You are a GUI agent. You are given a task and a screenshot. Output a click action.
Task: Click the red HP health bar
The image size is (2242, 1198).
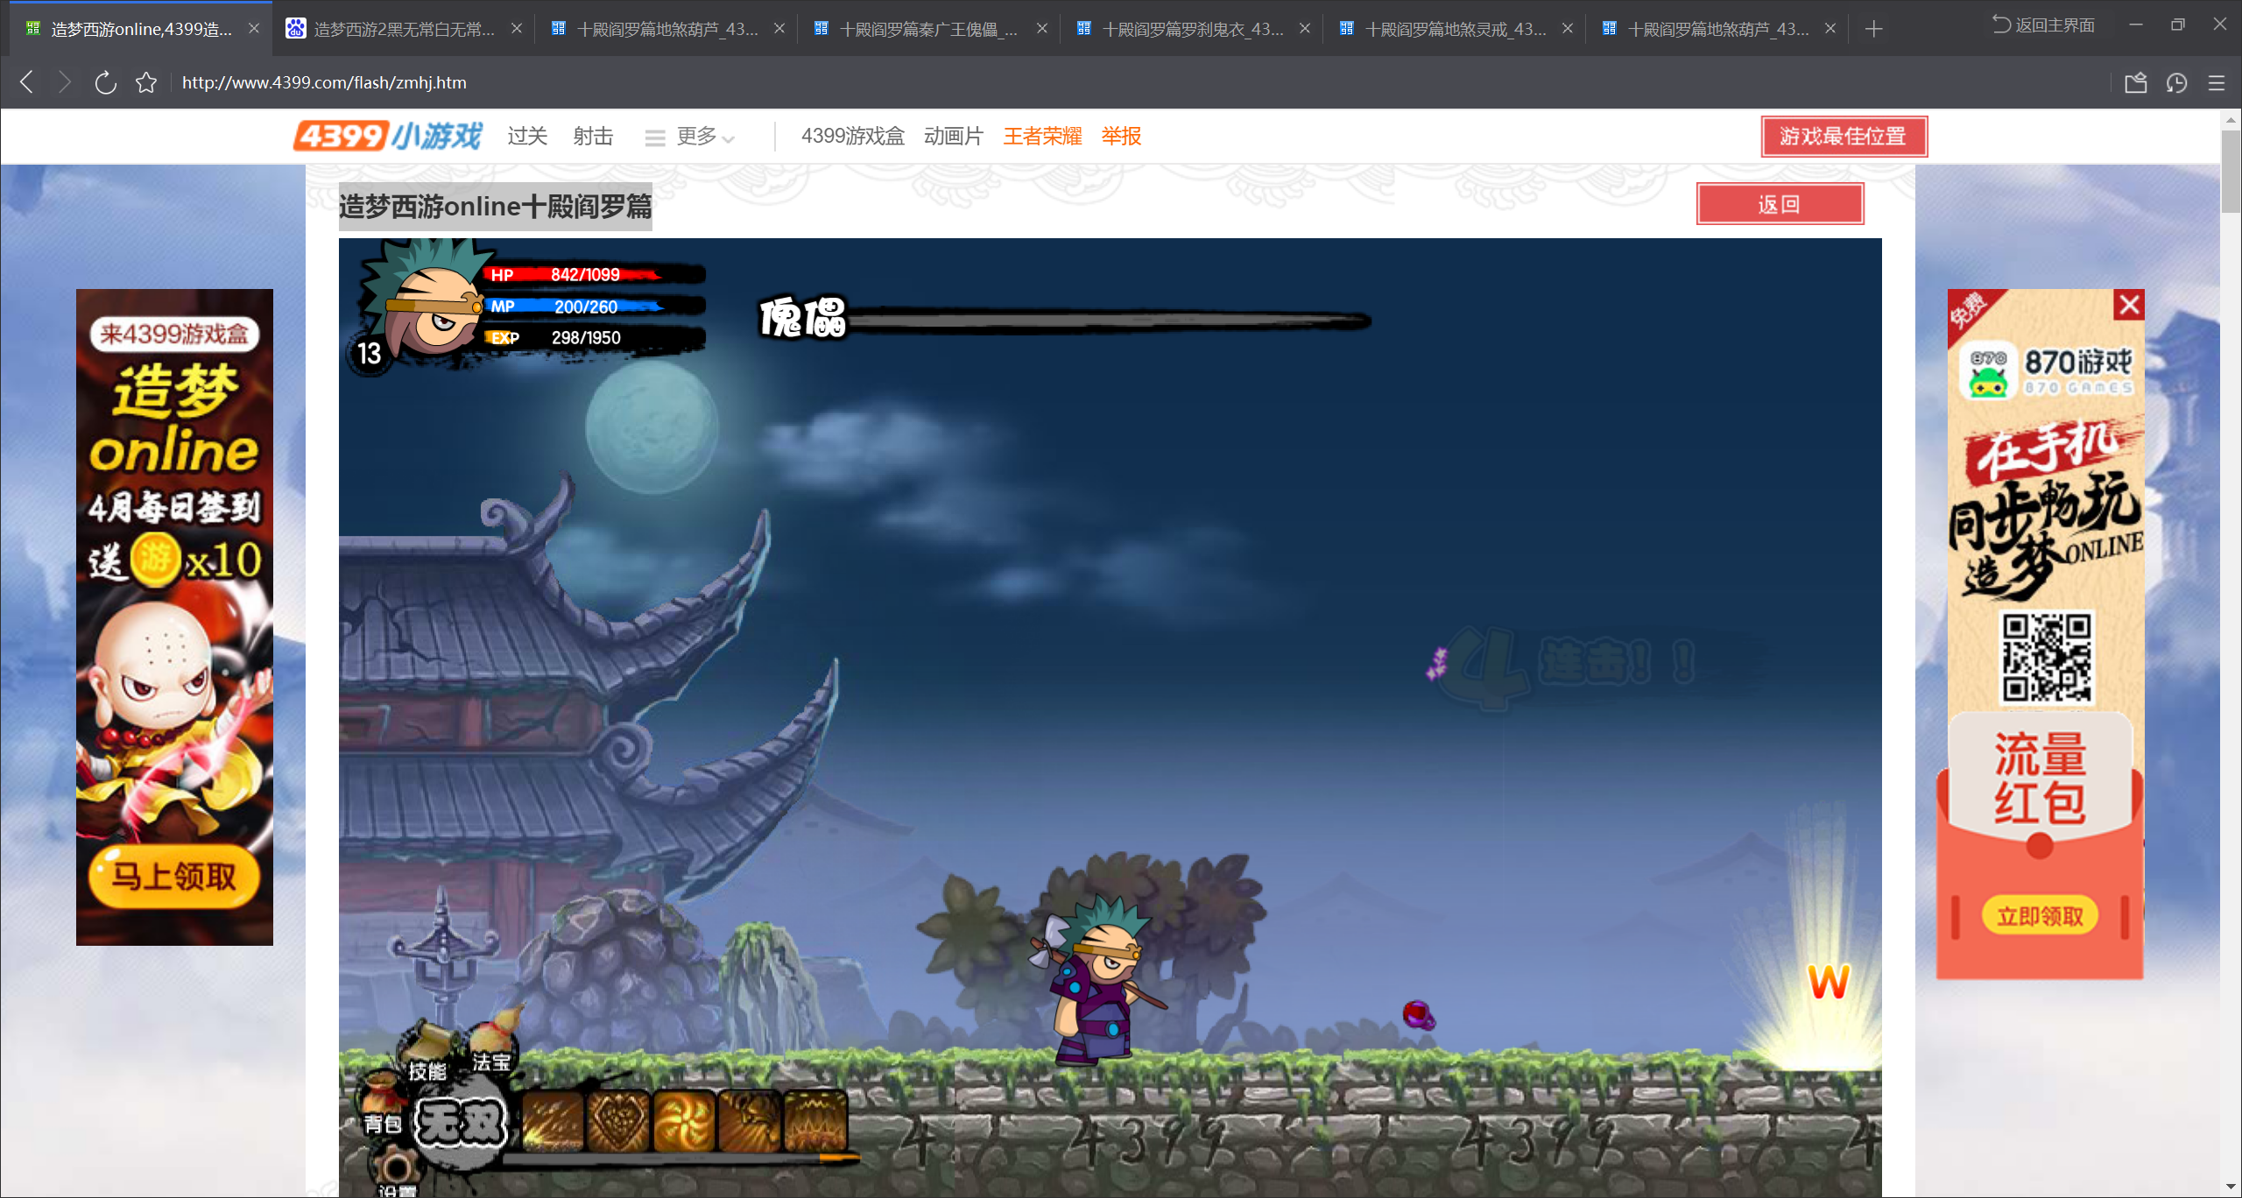click(x=596, y=274)
